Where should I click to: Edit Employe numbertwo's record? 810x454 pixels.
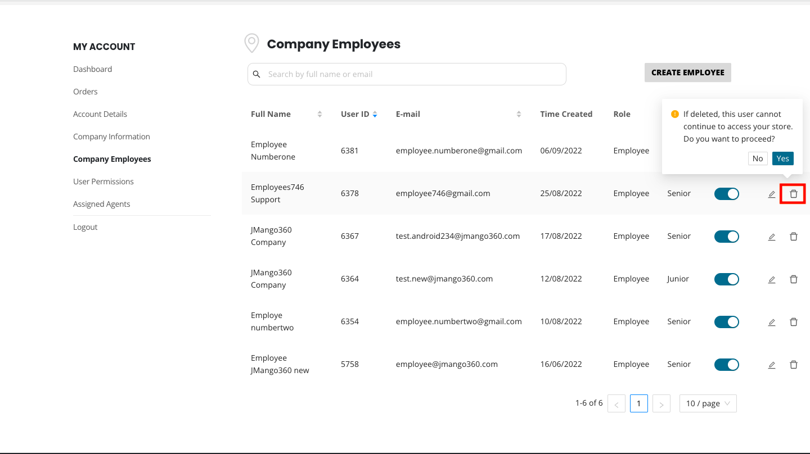772,323
